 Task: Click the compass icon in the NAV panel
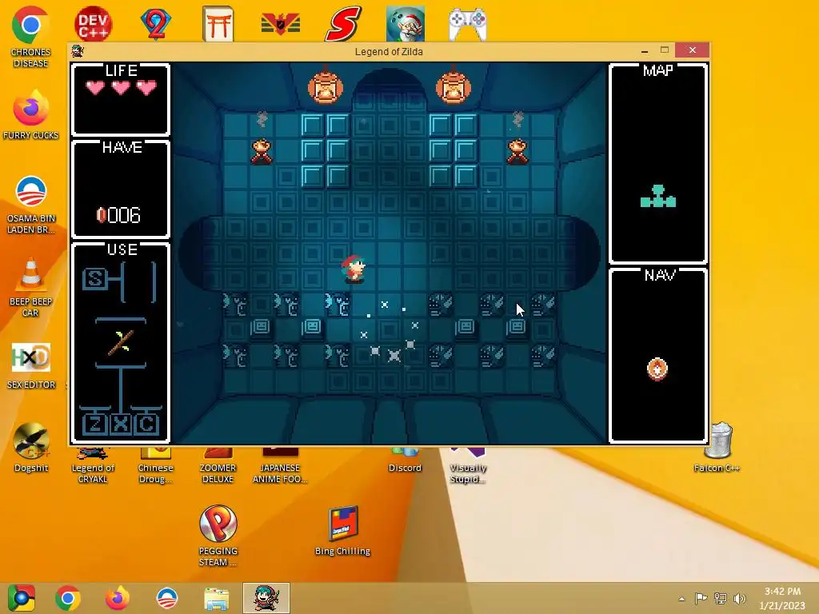coord(657,369)
